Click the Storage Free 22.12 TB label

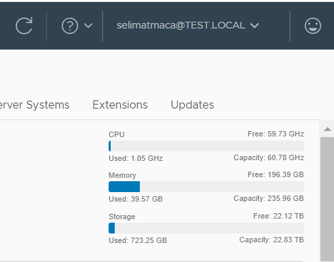pos(278,216)
